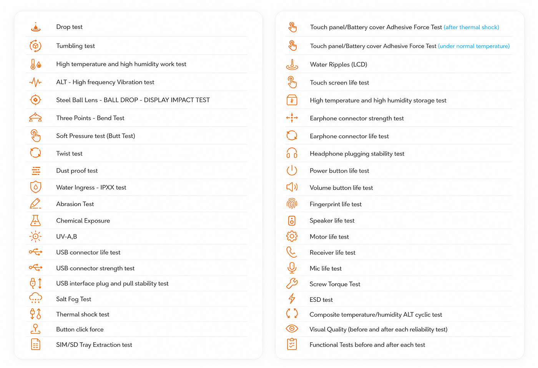Screen dimensions: 538x368
Task: Select the 'Abrasion Test' label
Action: click(x=75, y=204)
